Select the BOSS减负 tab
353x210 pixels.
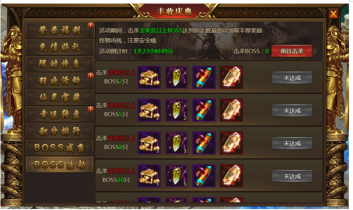(x=59, y=148)
